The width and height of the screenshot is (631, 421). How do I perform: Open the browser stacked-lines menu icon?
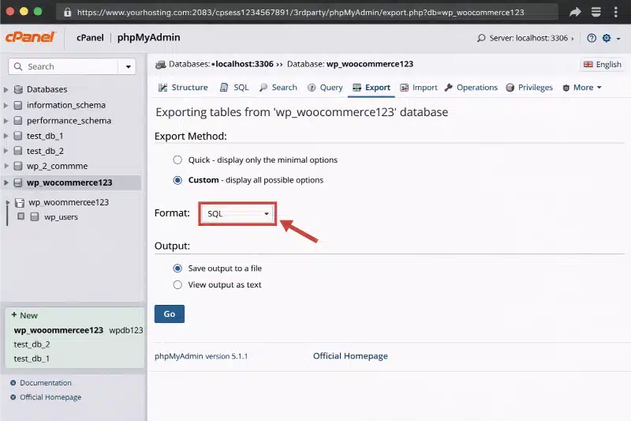tap(596, 12)
